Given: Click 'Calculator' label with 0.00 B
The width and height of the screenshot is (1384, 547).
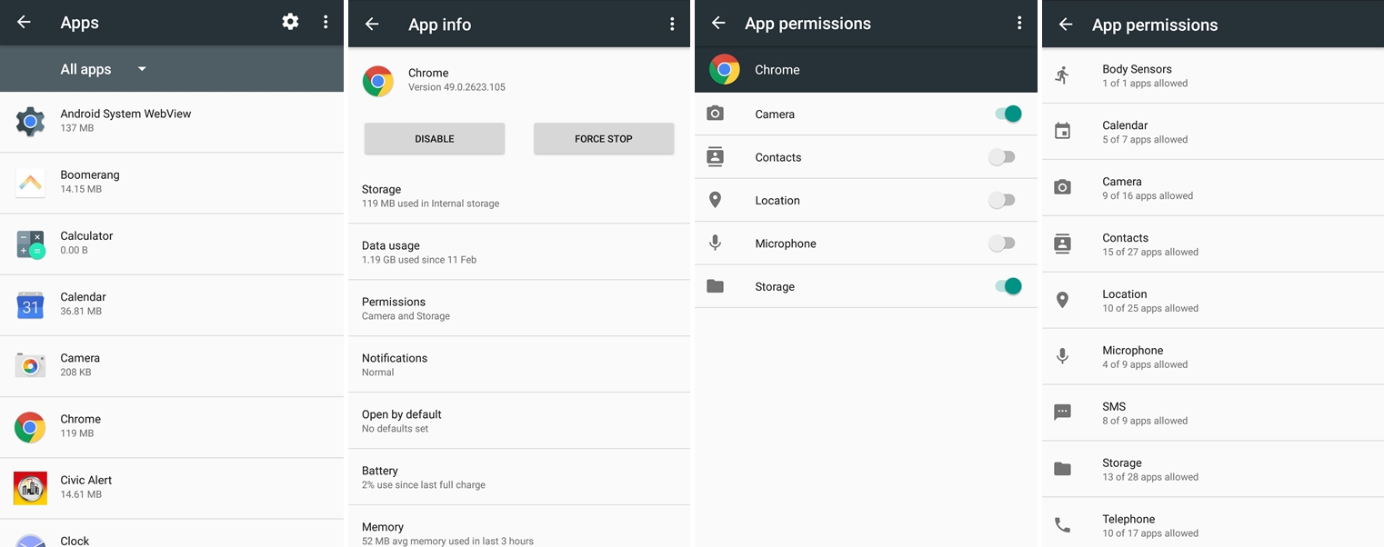Looking at the screenshot, I should 86,235.
